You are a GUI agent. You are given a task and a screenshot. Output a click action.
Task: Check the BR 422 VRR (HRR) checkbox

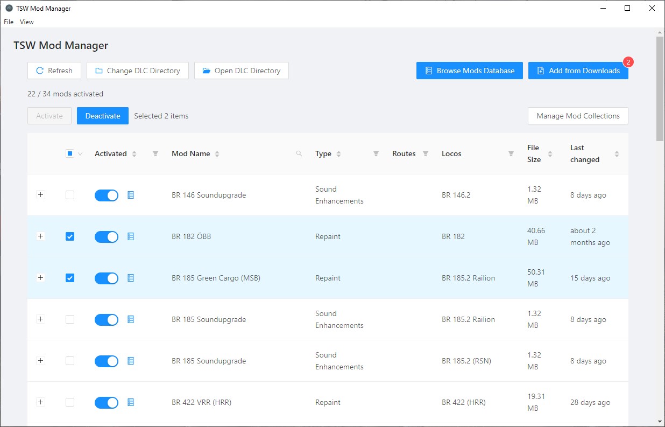[x=70, y=402]
